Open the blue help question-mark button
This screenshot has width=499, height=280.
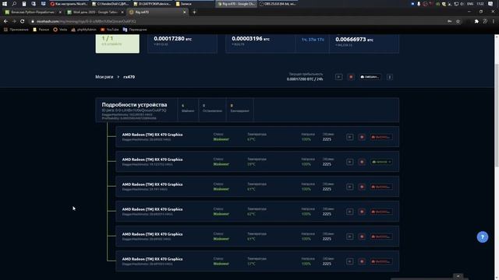click(483, 236)
